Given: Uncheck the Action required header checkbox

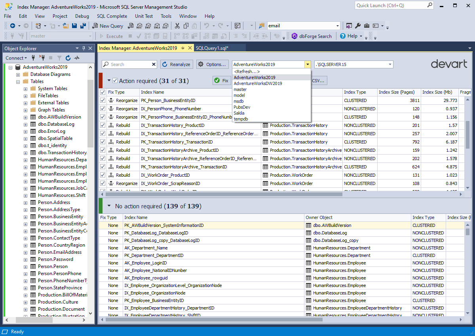Looking at the screenshot, I should point(114,81).
